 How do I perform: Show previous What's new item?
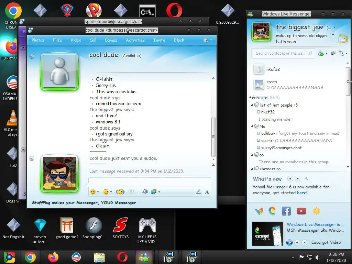tap(290, 179)
